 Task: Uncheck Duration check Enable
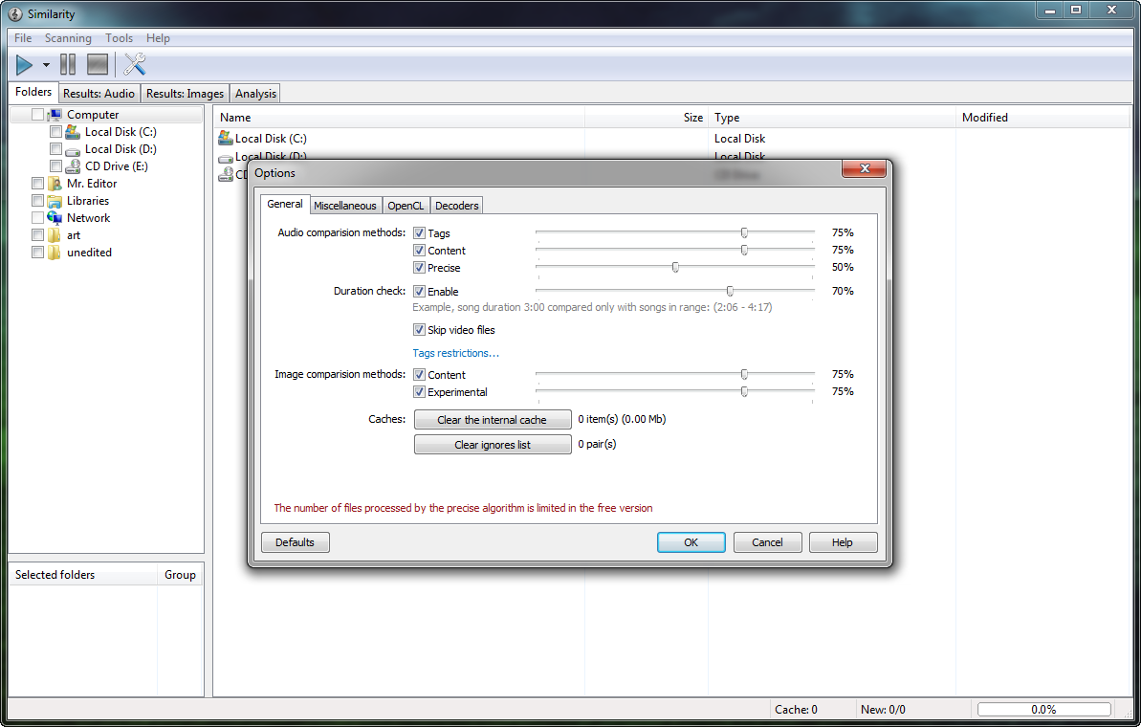(419, 291)
